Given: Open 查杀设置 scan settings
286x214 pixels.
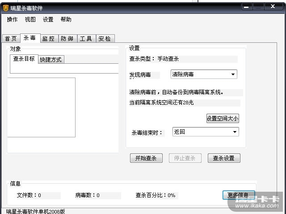Looking at the screenshot, I should pos(224,158).
